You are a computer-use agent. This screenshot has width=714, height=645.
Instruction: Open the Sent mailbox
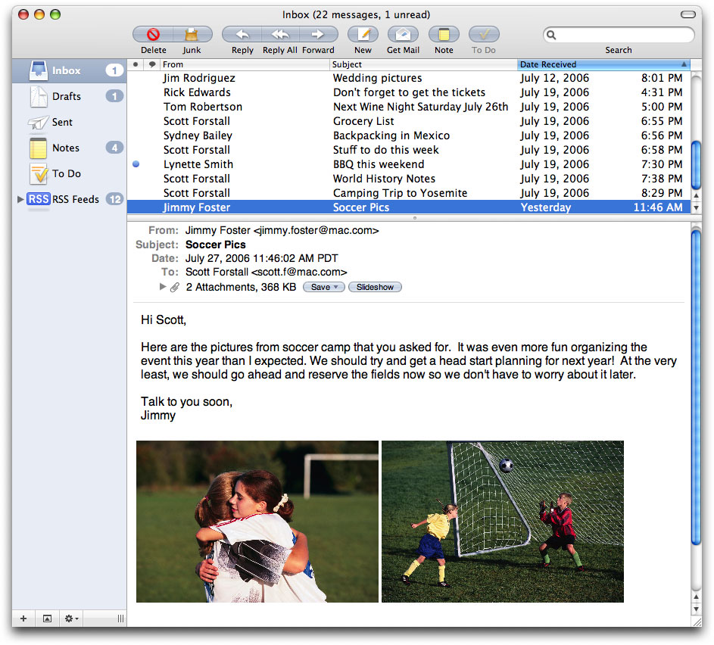pos(69,122)
